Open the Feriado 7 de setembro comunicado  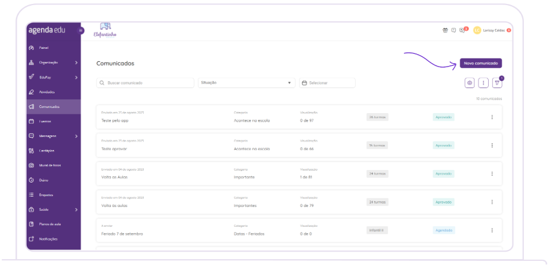click(x=122, y=234)
